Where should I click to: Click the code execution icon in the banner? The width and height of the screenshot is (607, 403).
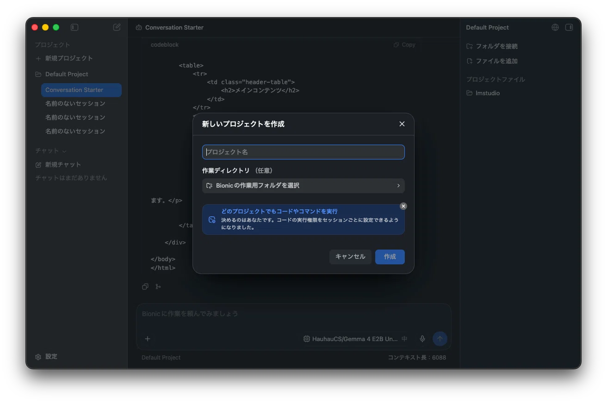(x=212, y=220)
